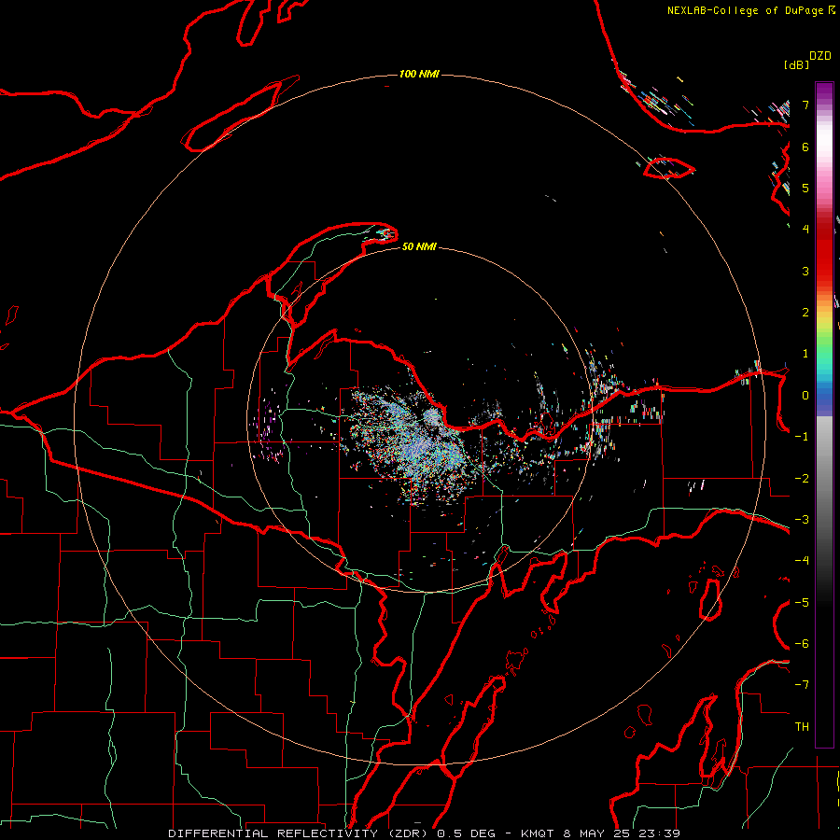Click the legend value 6
This screenshot has width=840, height=840.
pyautogui.click(x=805, y=147)
